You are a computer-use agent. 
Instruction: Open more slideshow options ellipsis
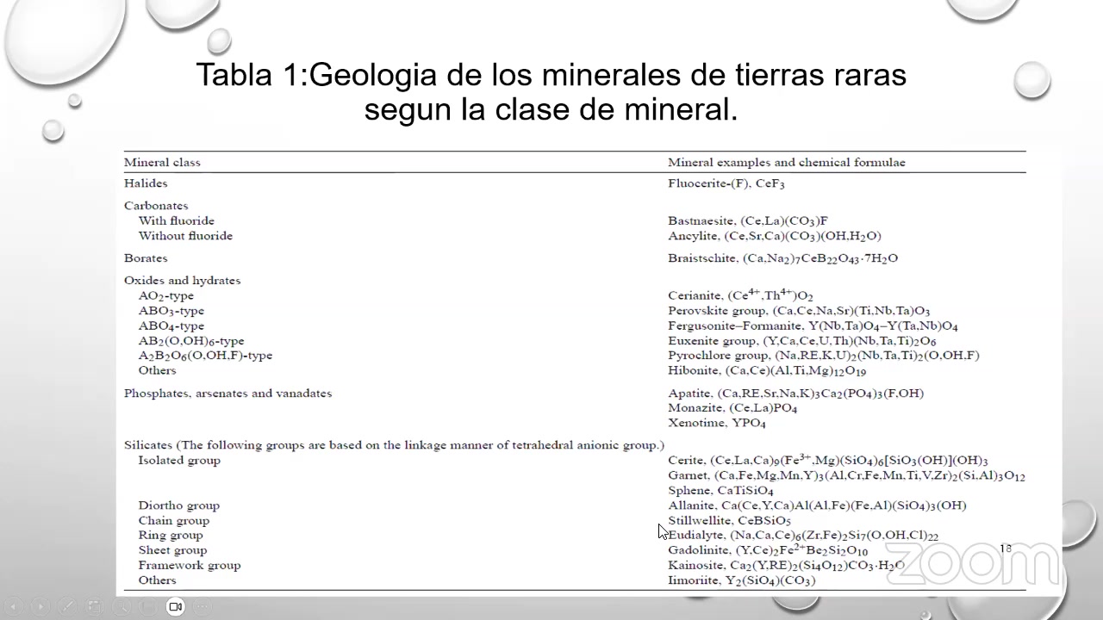click(x=203, y=606)
